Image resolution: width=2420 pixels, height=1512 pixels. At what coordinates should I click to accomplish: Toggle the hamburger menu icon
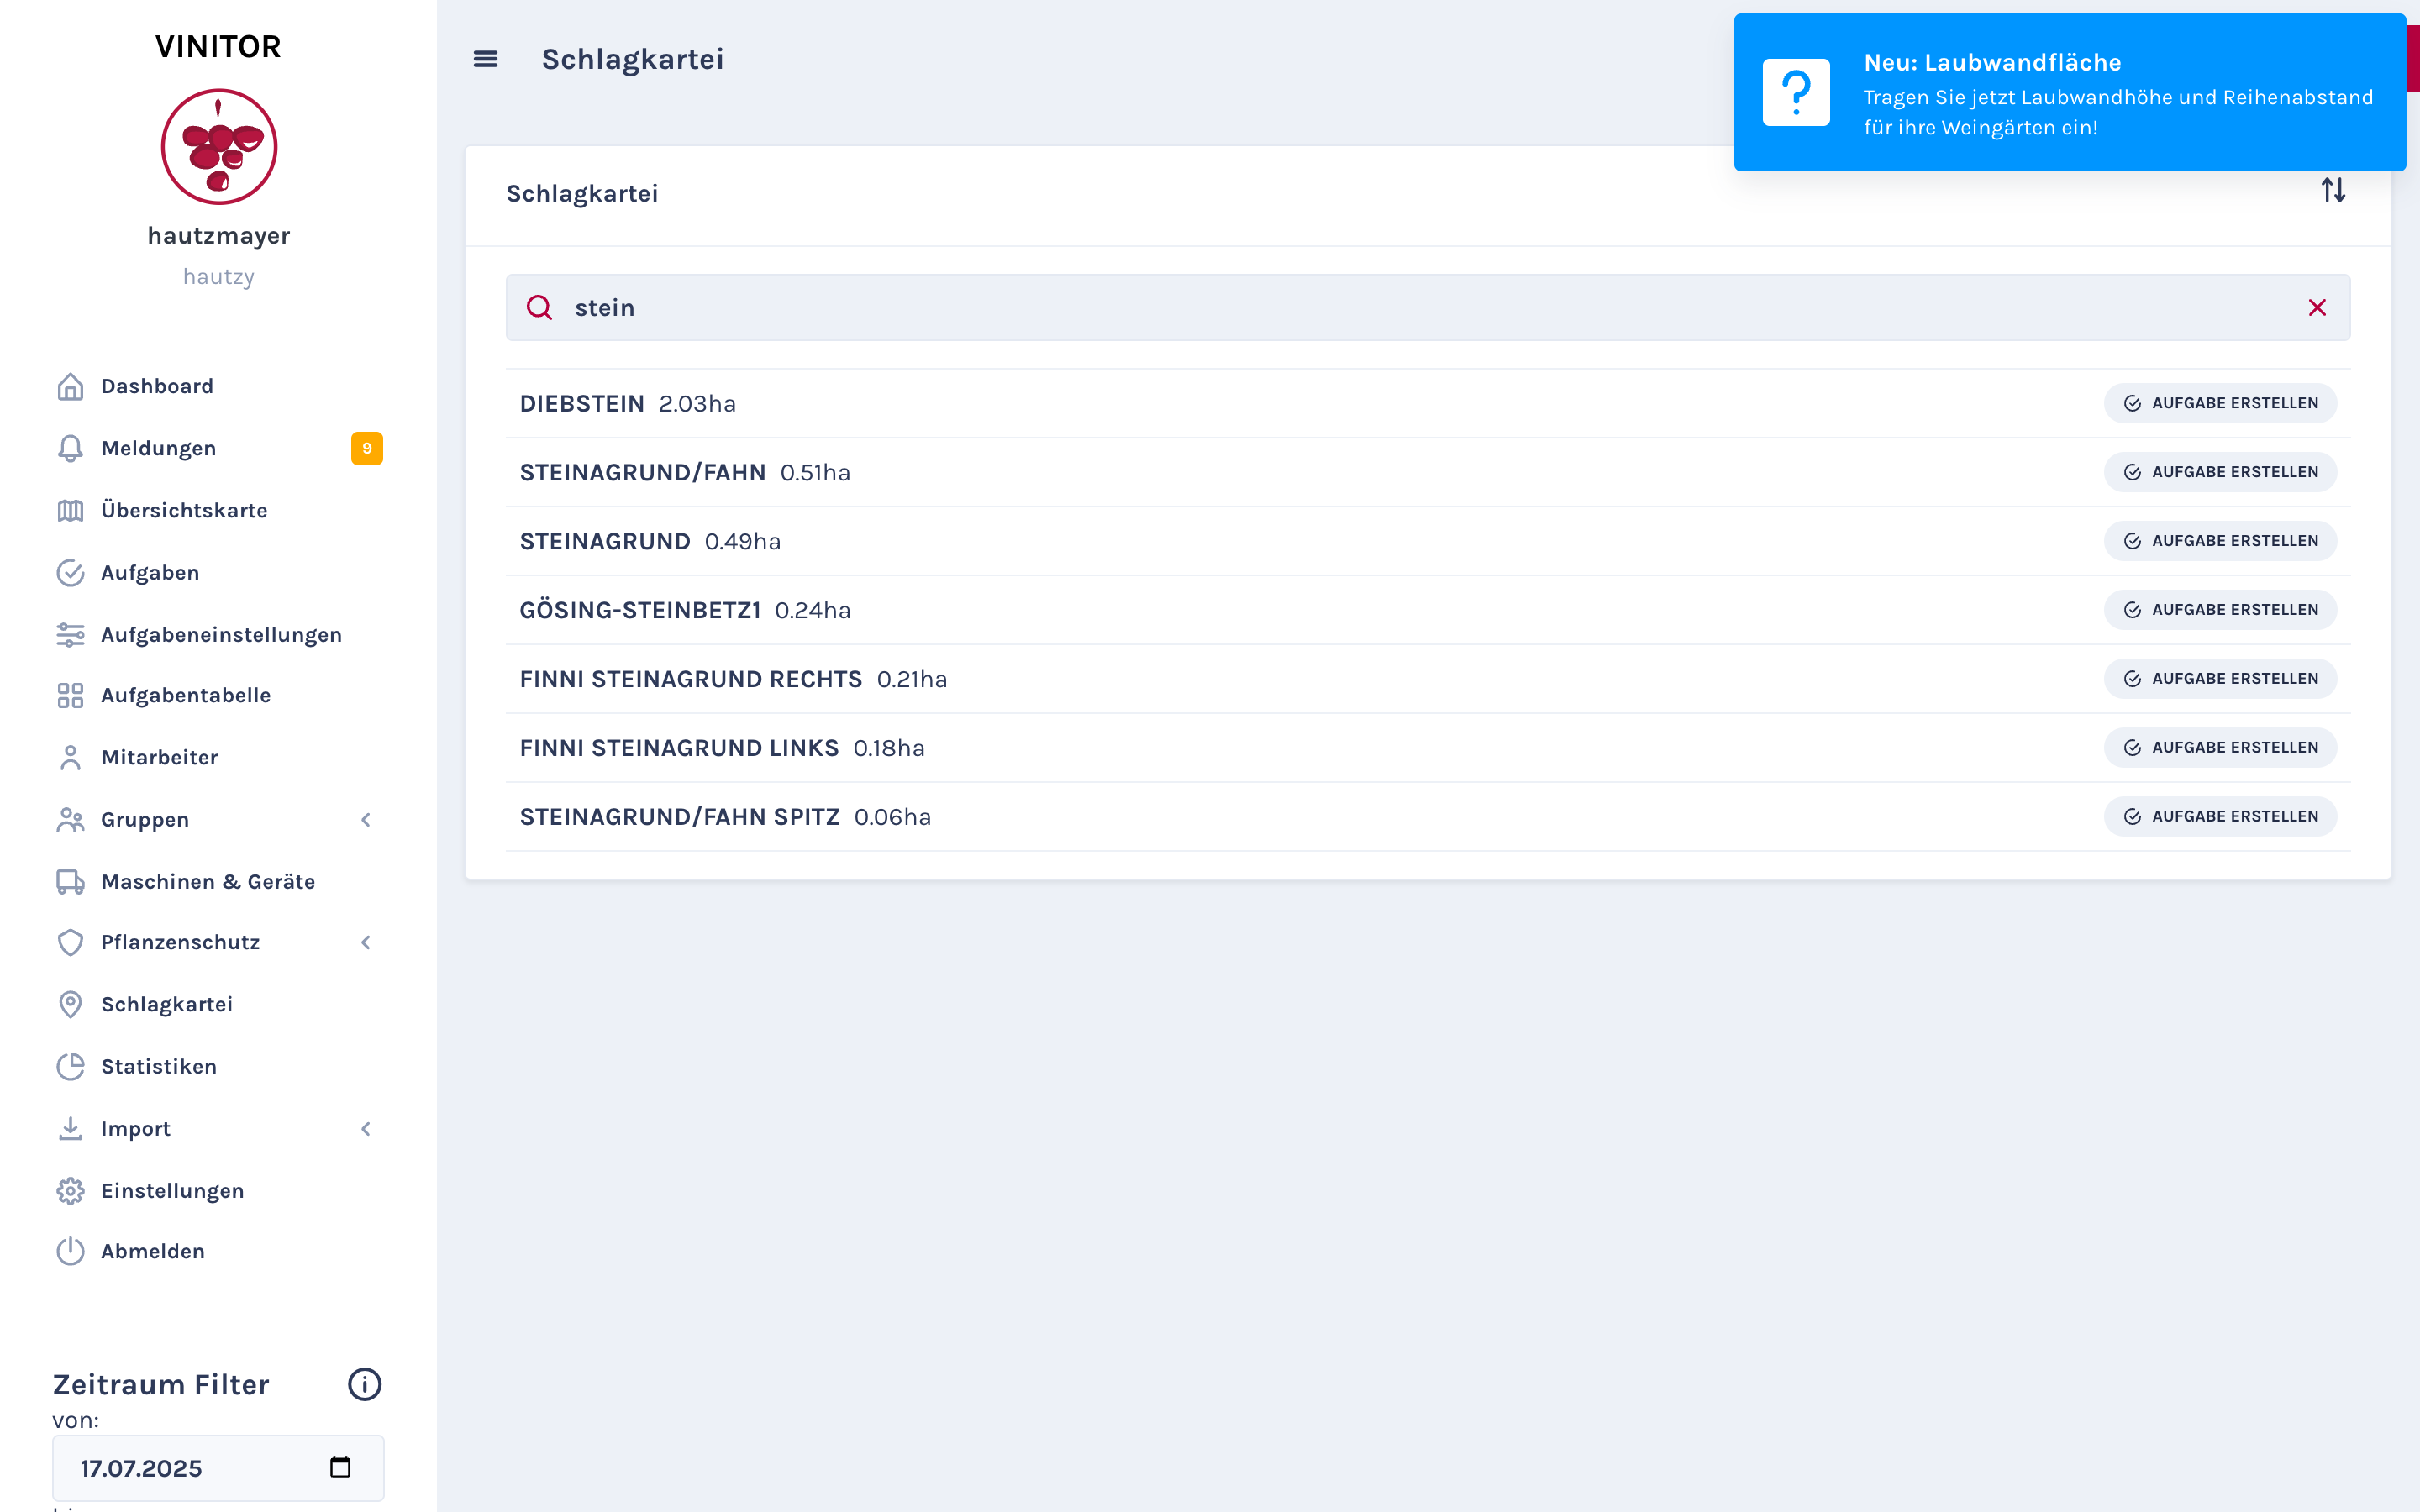(x=485, y=59)
